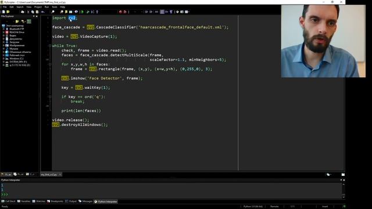Expand the Музыка folder node
This screenshot has height=209, width=372.
[x=4, y=49]
